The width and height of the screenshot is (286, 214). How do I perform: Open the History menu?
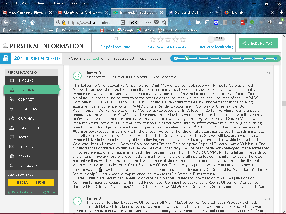[x=39, y=3]
